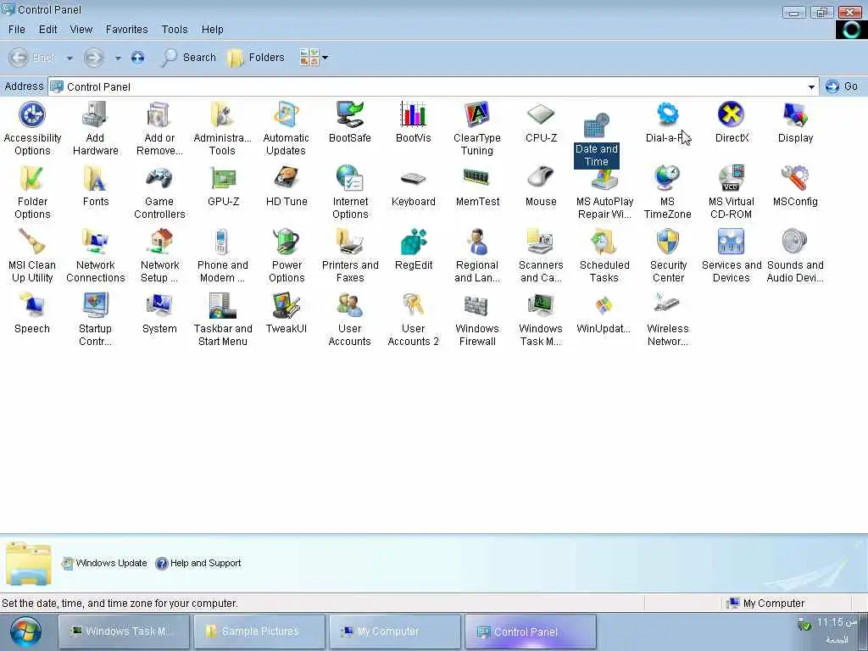Screen dimensions: 868x651
Task: Select the System applet icon
Action: [159, 314]
